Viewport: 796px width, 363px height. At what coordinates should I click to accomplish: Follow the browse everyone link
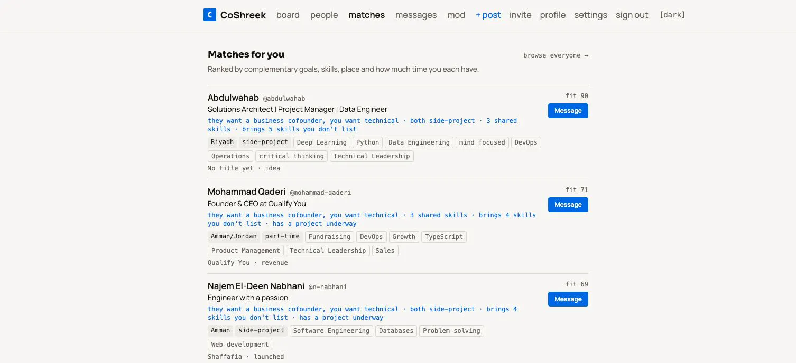[x=556, y=55]
